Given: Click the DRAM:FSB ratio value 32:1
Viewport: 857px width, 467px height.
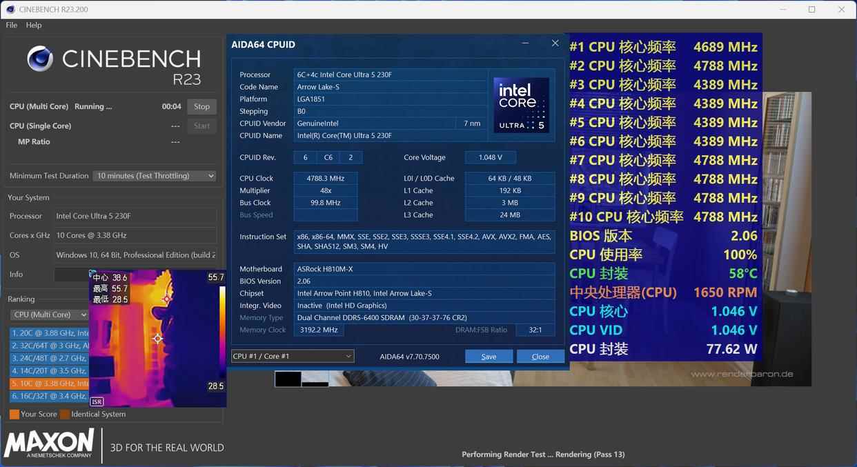Looking at the screenshot, I should [x=535, y=330].
